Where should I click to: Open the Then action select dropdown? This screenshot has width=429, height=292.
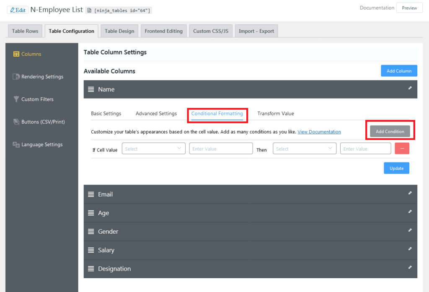tap(305, 149)
